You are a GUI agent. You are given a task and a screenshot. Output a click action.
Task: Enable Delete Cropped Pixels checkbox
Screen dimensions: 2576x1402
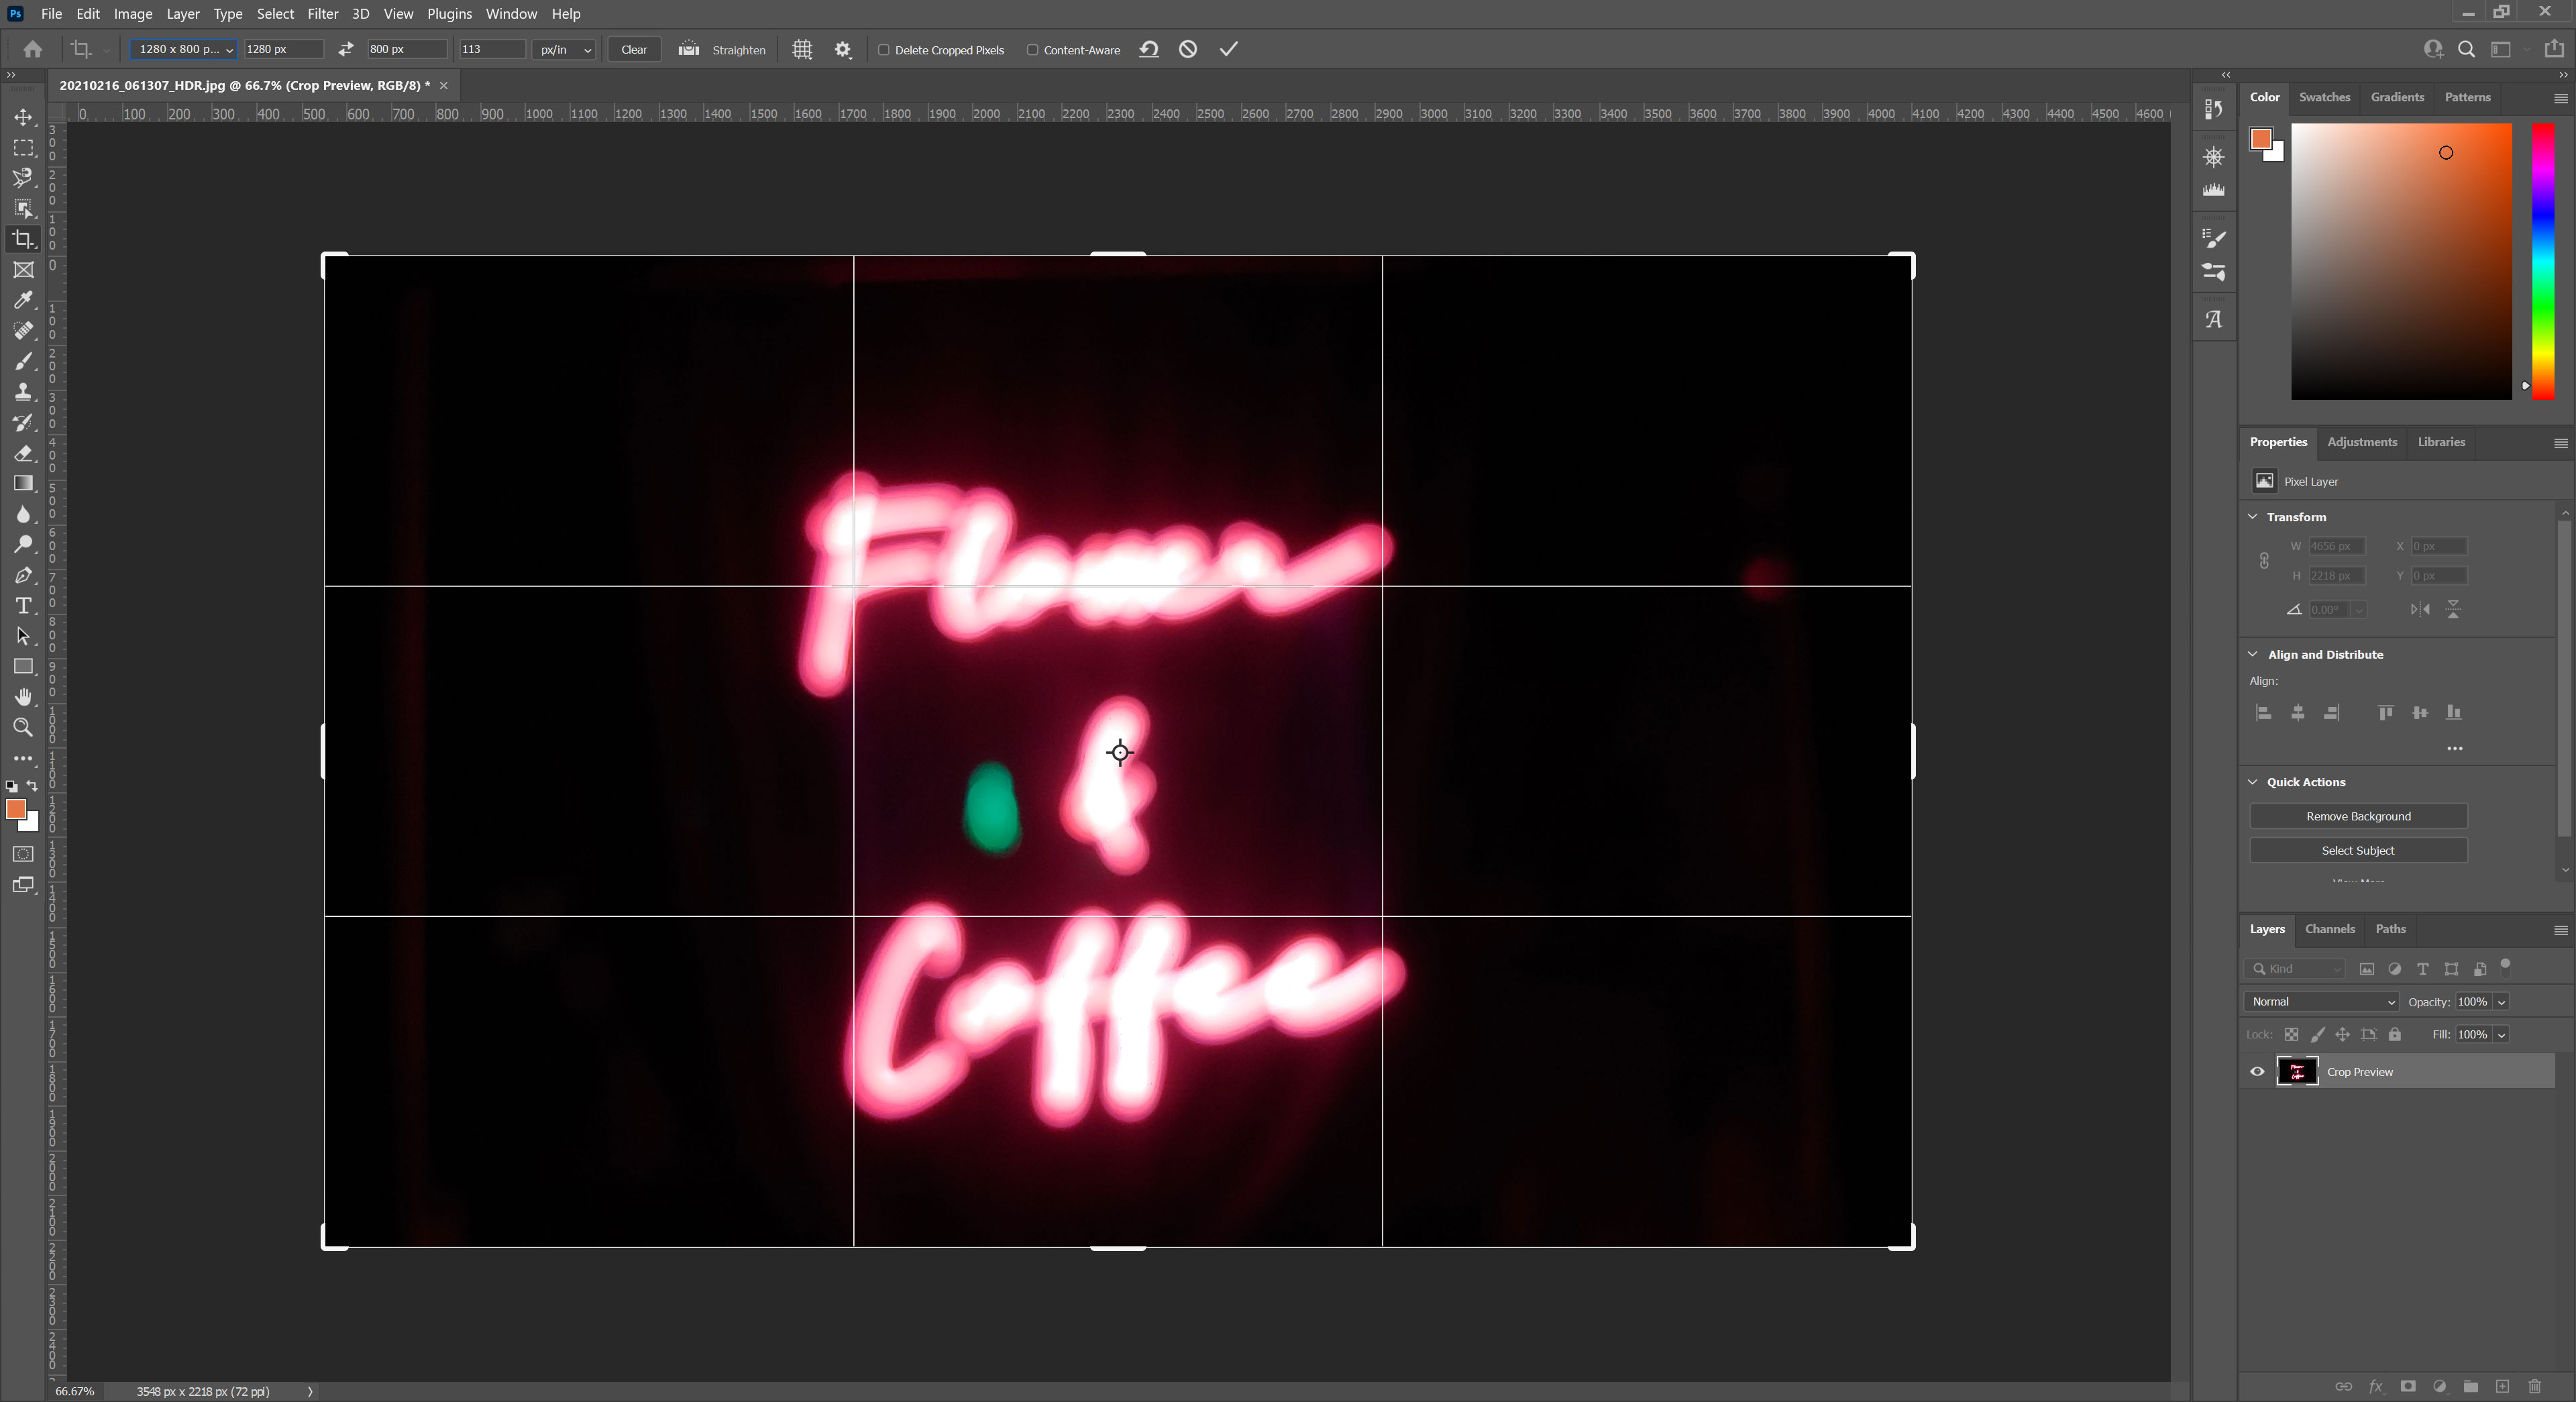884,50
